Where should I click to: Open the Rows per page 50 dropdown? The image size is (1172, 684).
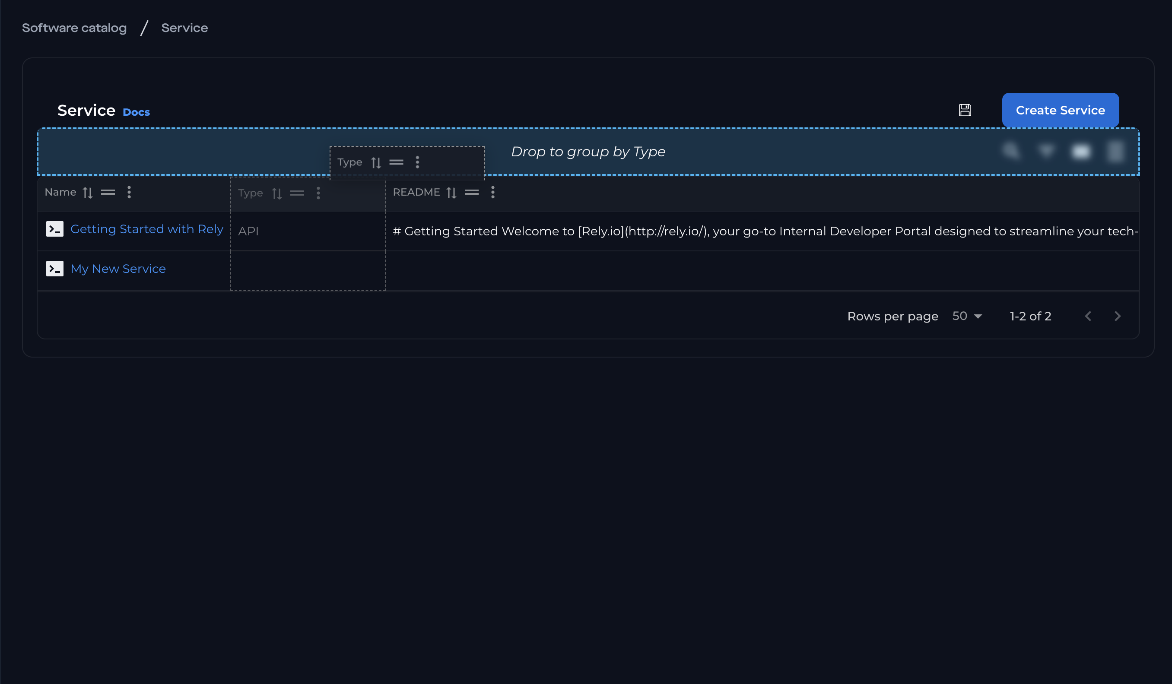967,316
